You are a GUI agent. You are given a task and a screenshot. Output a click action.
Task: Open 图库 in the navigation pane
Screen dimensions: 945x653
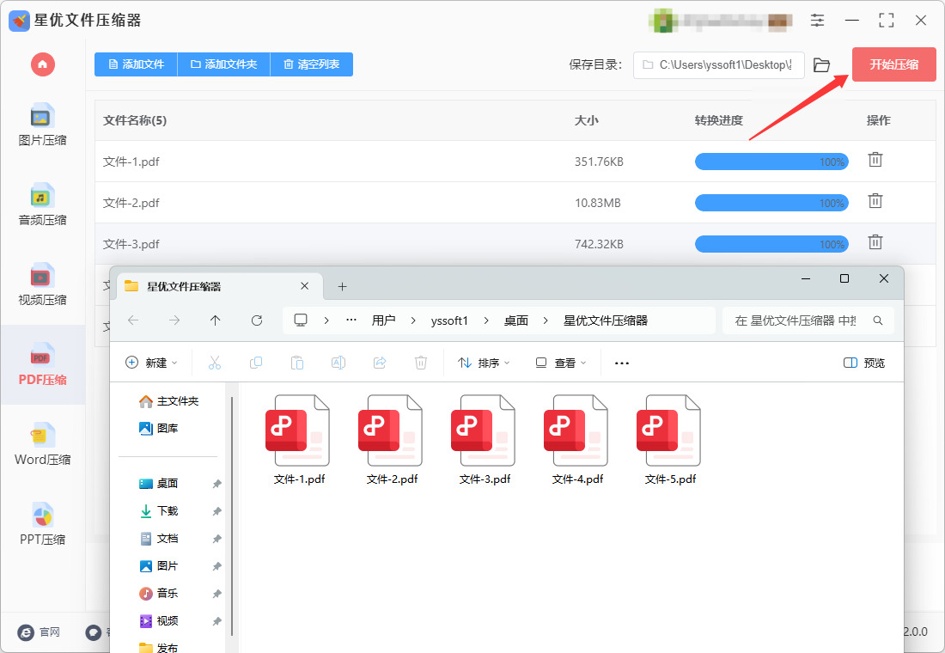pyautogui.click(x=159, y=428)
